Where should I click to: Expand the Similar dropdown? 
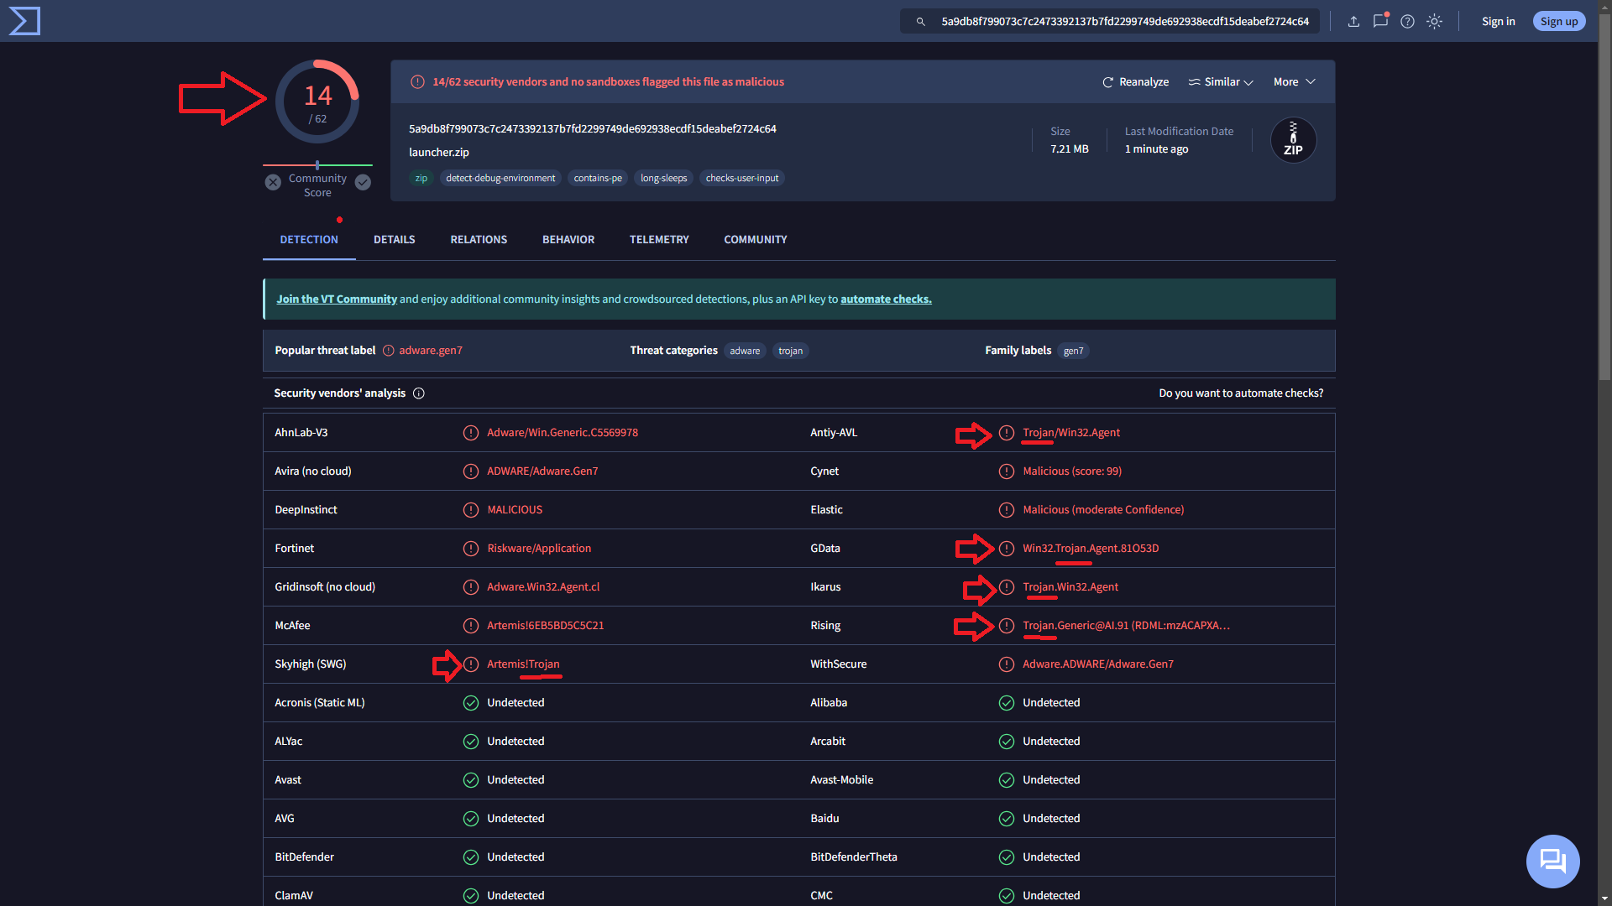(1221, 82)
